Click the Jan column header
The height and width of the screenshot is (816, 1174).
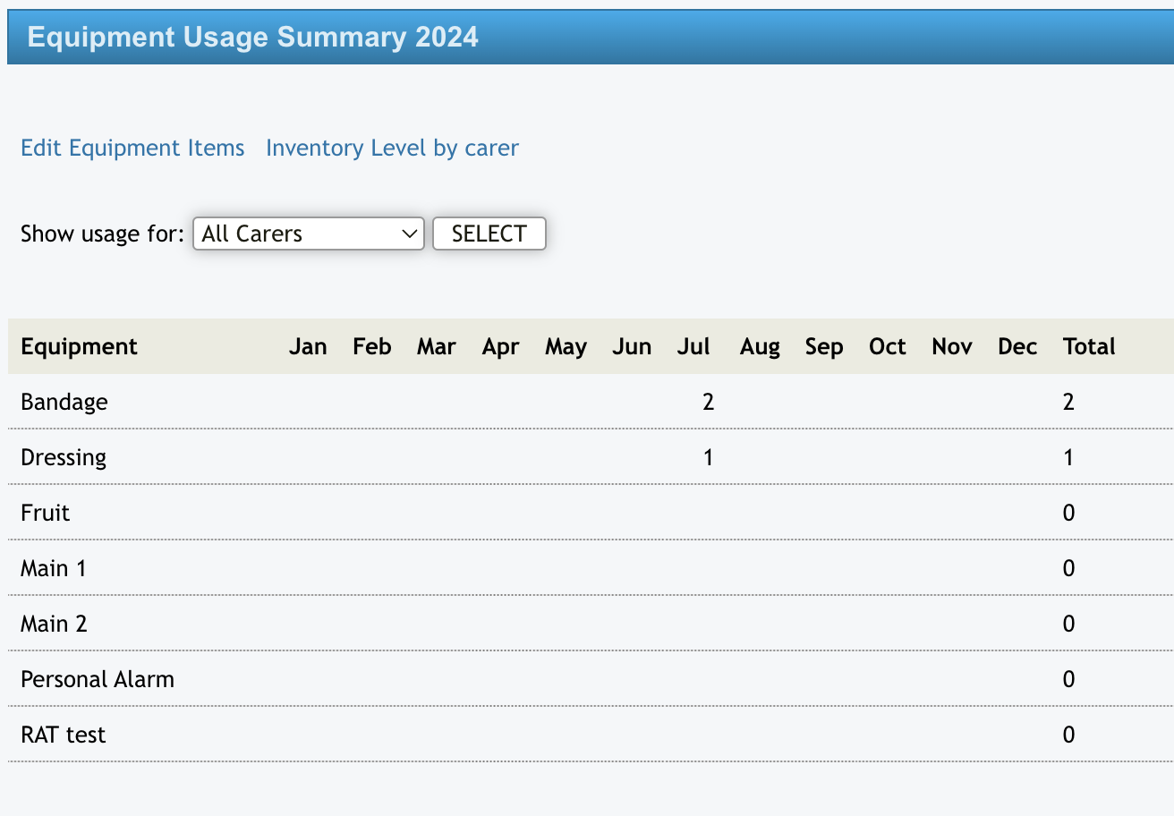pos(308,346)
